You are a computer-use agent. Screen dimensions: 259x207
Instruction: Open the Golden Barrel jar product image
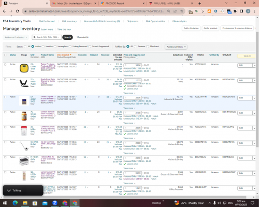[x=24, y=116]
